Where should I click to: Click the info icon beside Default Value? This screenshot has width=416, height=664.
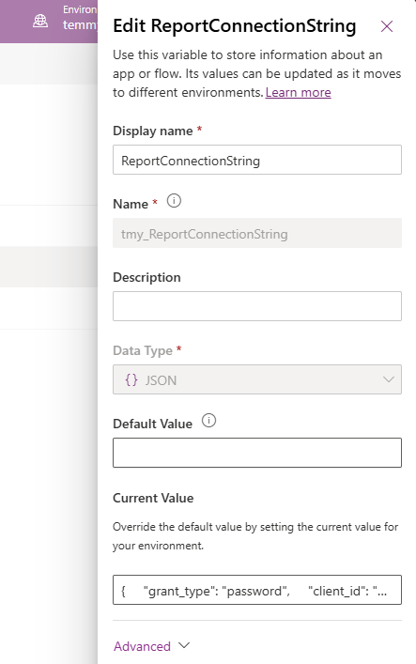pyautogui.click(x=208, y=421)
